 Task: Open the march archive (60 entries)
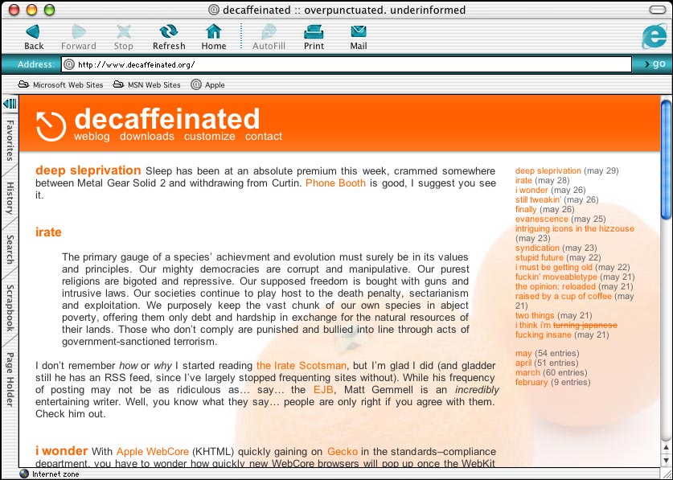(x=528, y=372)
